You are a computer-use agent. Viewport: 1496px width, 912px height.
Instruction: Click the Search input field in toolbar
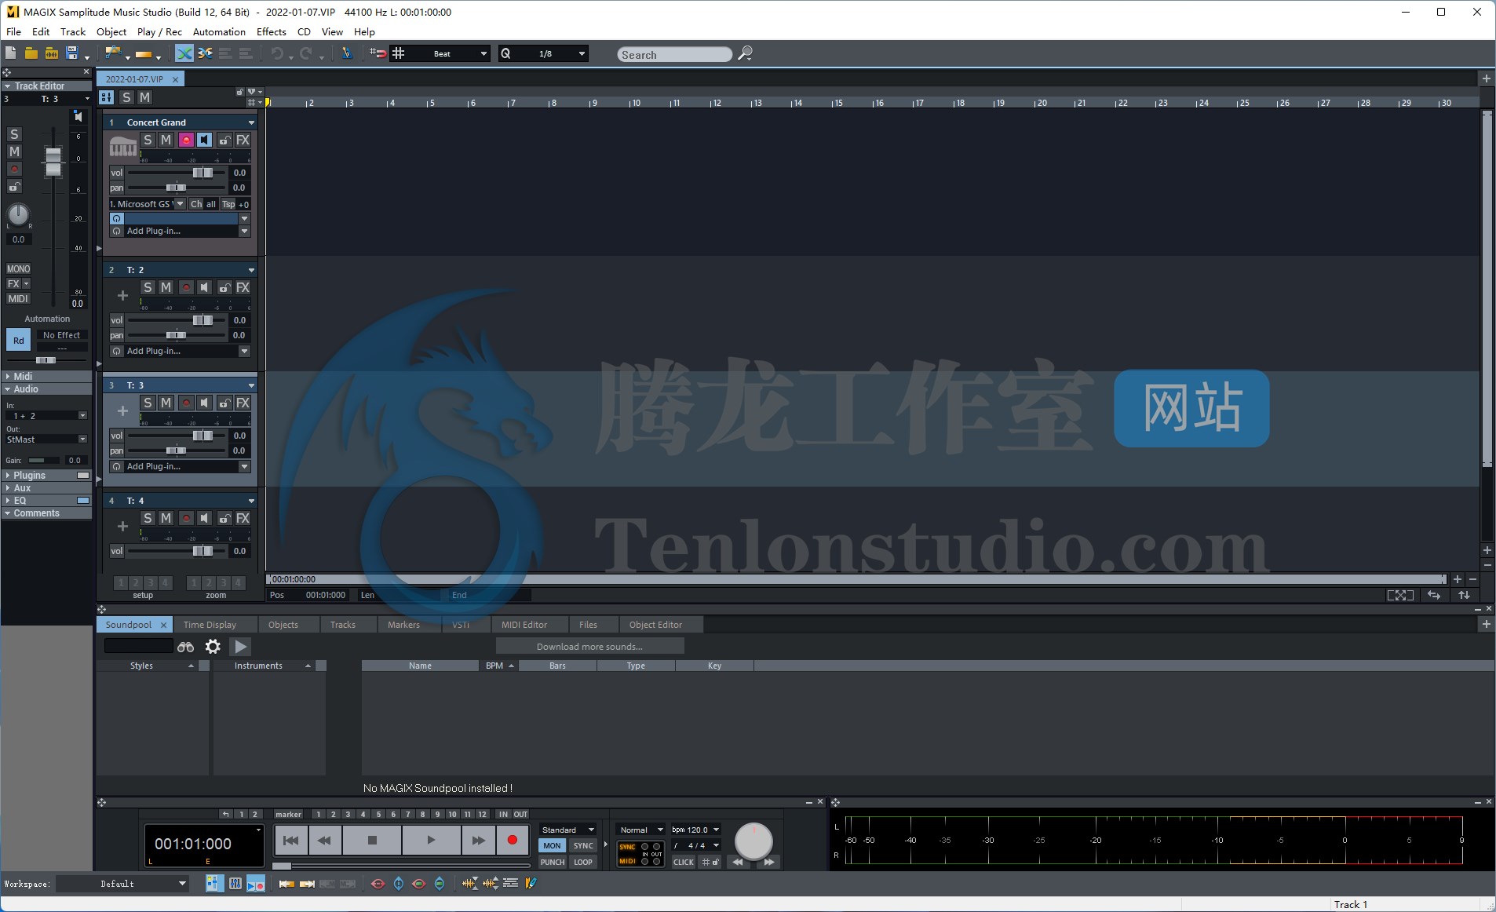(x=674, y=54)
